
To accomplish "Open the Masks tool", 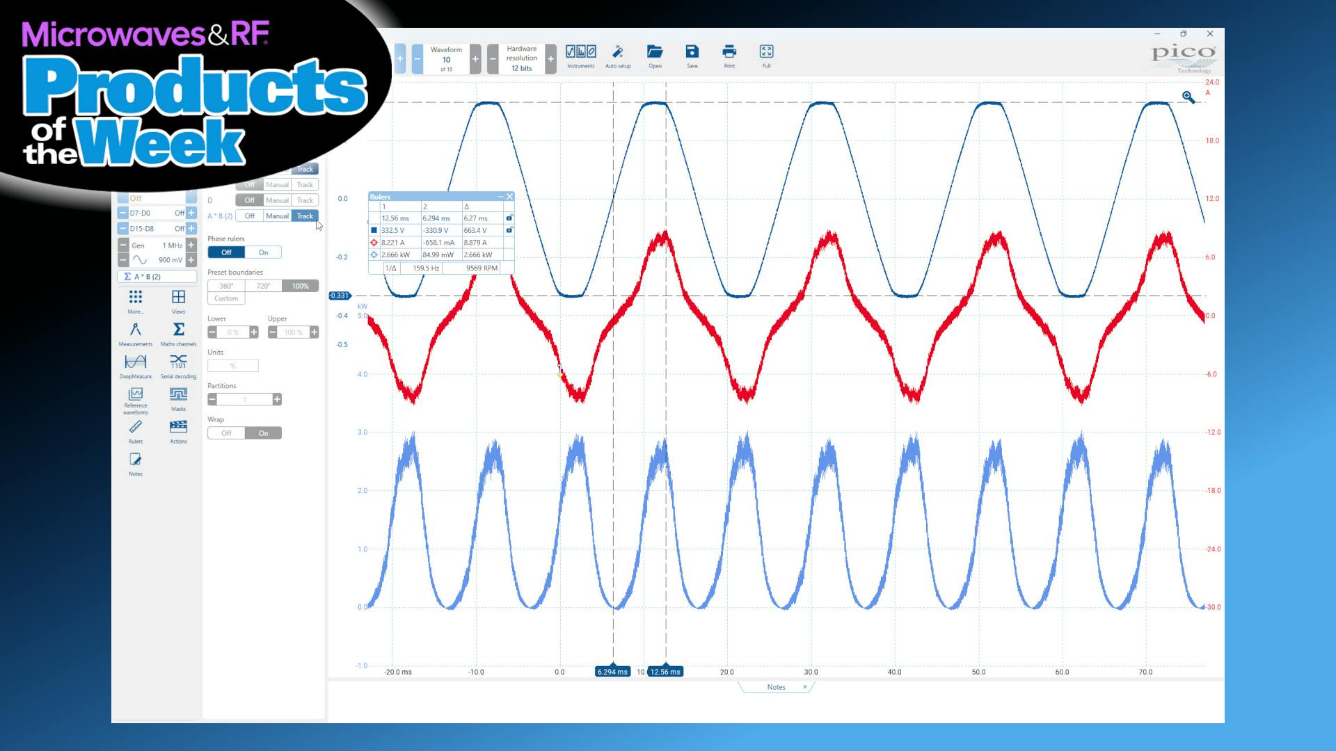I will point(178,395).
